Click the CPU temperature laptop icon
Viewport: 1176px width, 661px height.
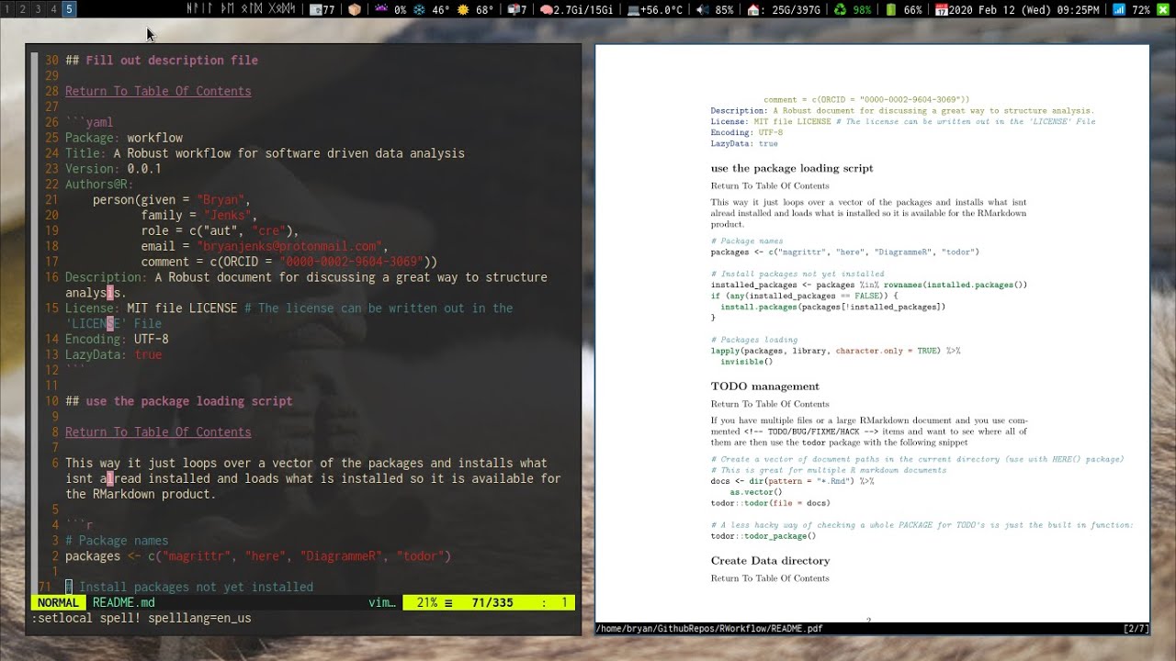pos(634,9)
